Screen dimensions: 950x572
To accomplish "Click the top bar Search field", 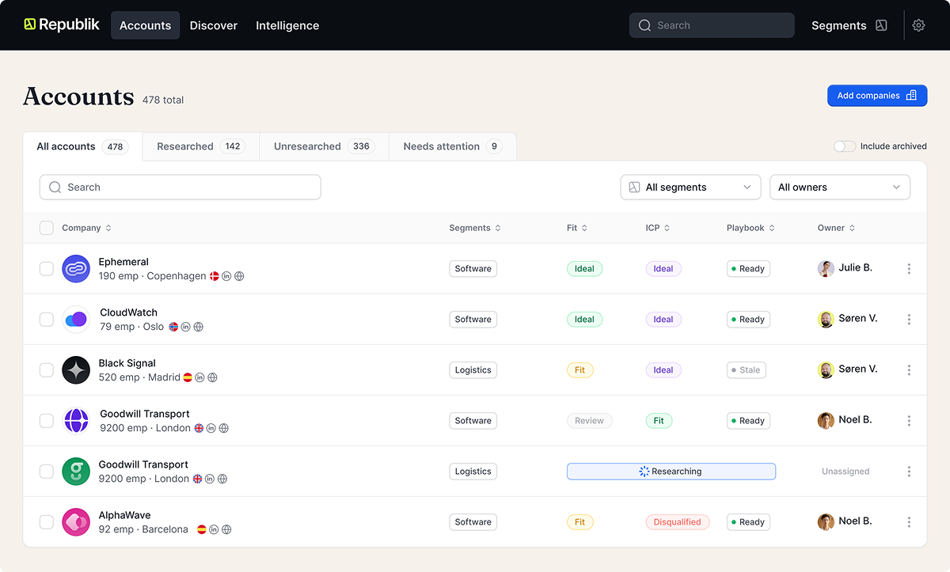I will pyautogui.click(x=712, y=25).
